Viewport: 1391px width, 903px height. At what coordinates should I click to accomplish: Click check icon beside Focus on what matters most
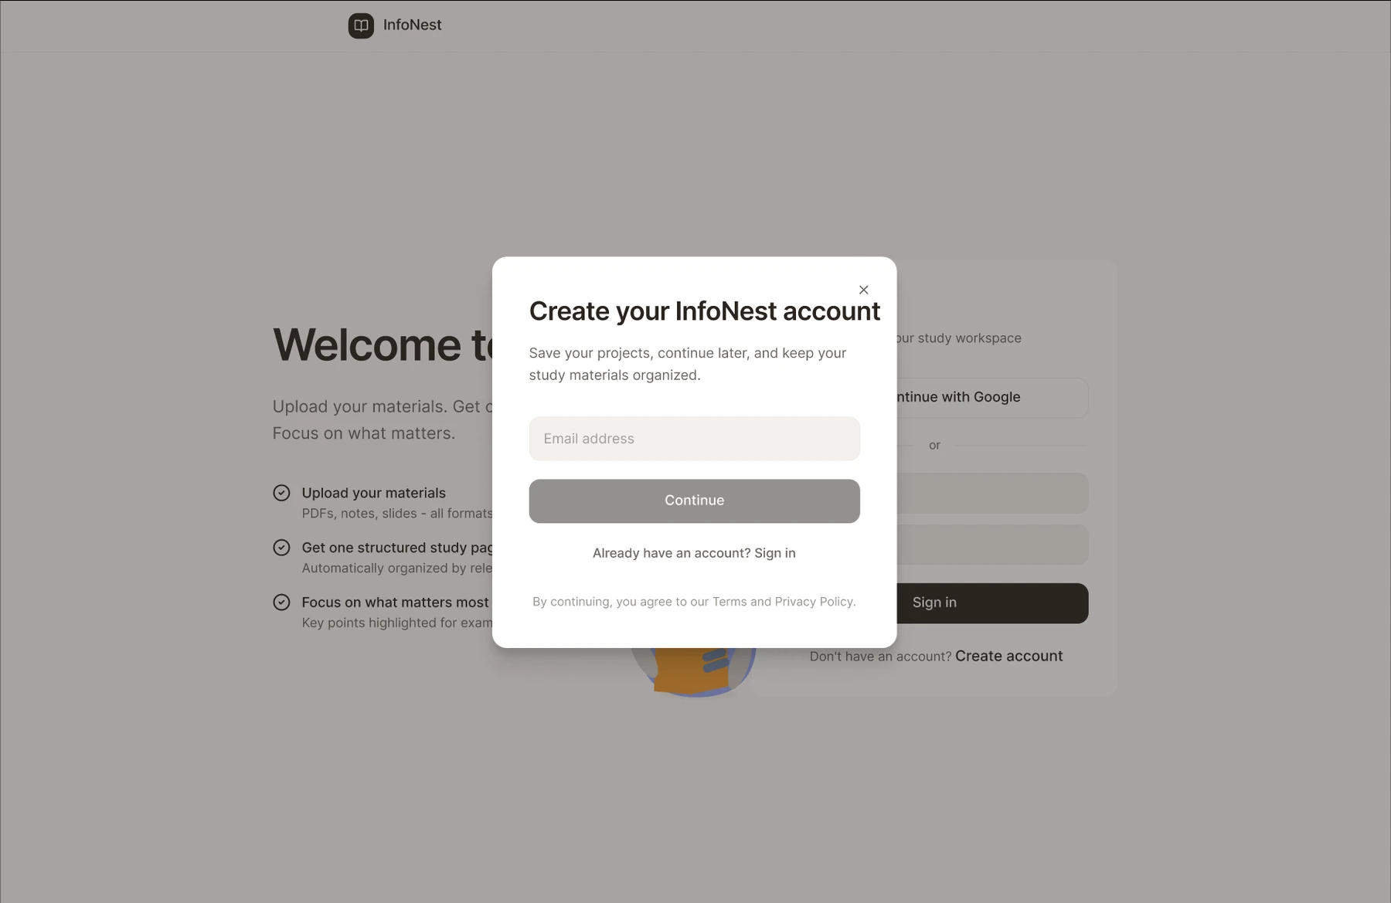[x=281, y=603]
